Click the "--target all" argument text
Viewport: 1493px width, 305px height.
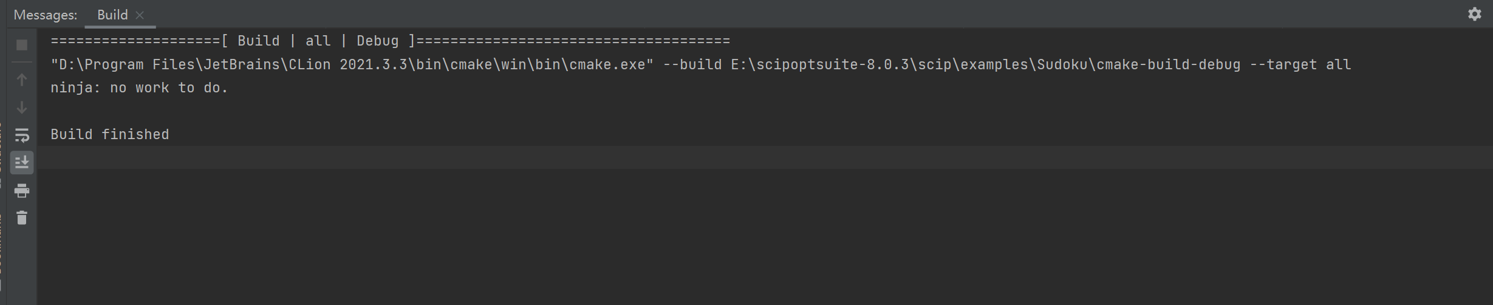(x=1300, y=65)
